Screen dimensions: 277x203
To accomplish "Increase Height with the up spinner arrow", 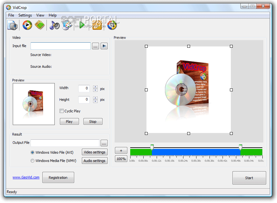I will point(96,98).
